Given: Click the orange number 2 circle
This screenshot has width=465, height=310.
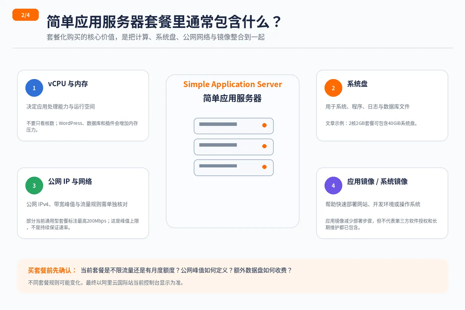Looking at the screenshot, I should [333, 88].
